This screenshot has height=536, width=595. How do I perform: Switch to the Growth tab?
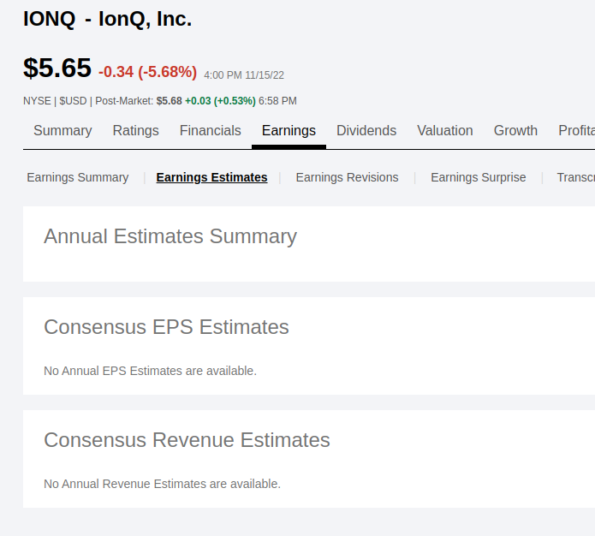(x=515, y=131)
